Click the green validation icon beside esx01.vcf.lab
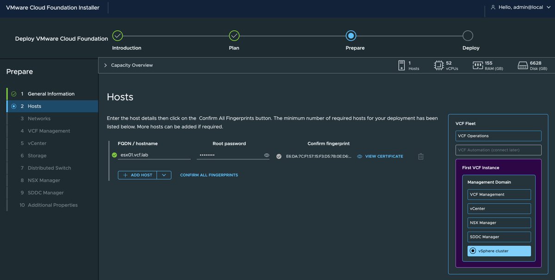555x280 pixels. coord(114,155)
